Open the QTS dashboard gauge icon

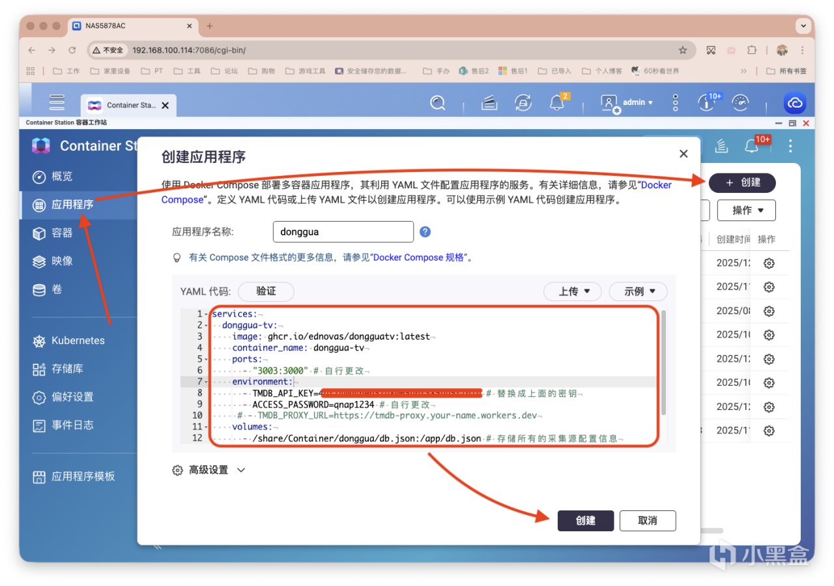741,102
